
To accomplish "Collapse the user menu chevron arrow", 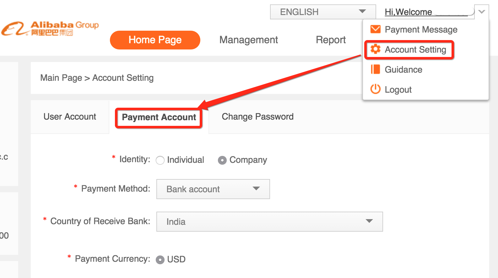I will pyautogui.click(x=482, y=12).
